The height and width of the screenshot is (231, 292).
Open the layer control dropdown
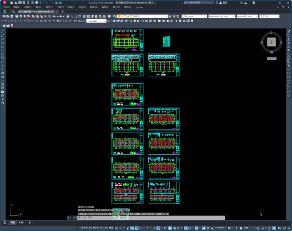[x=143, y=16]
